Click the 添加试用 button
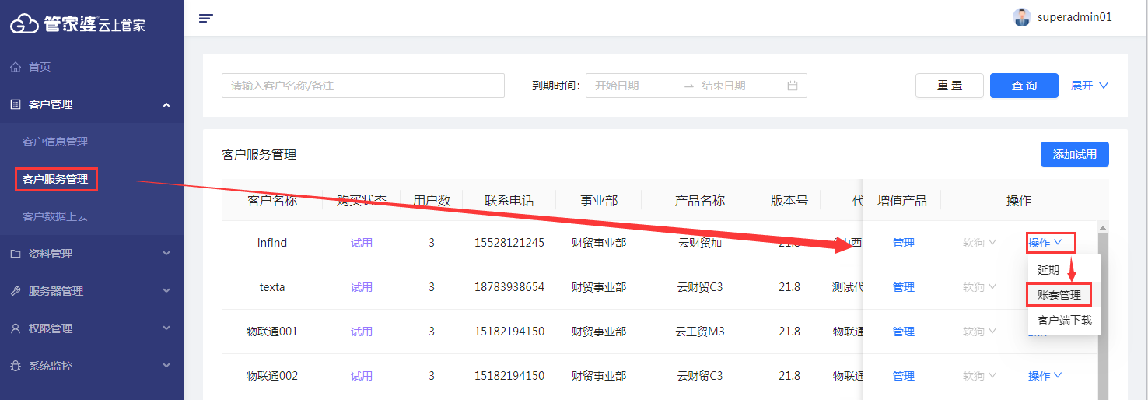Screen dimensions: 1148x400 pos(1075,154)
